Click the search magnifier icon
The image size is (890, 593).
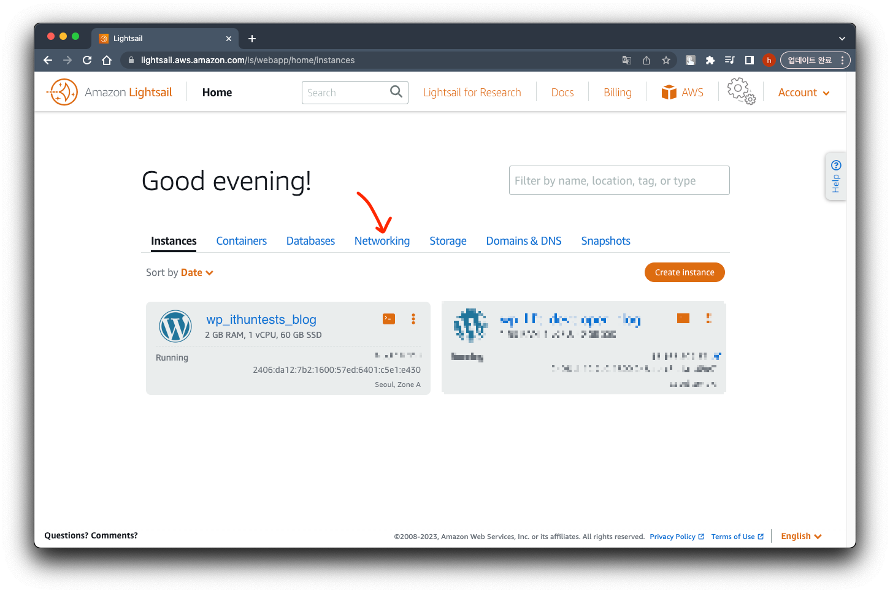point(396,92)
